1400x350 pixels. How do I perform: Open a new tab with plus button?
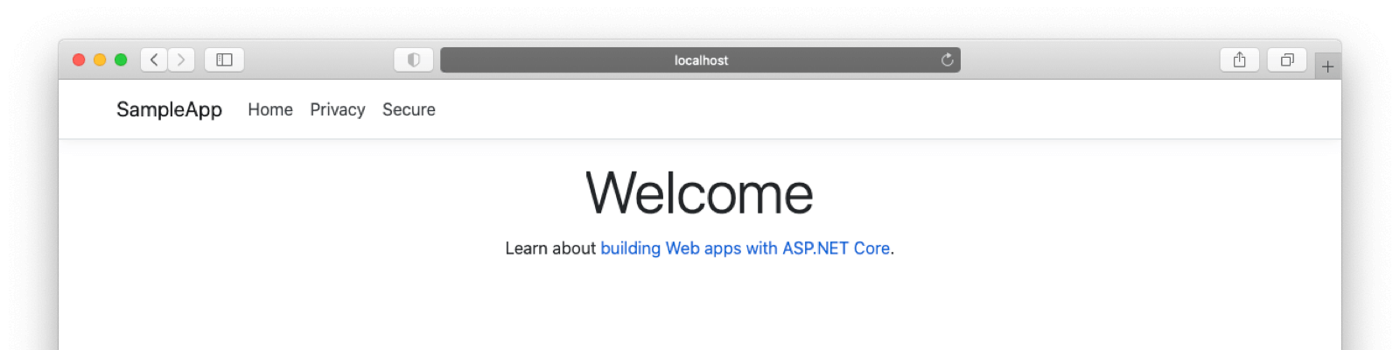click(x=1327, y=66)
